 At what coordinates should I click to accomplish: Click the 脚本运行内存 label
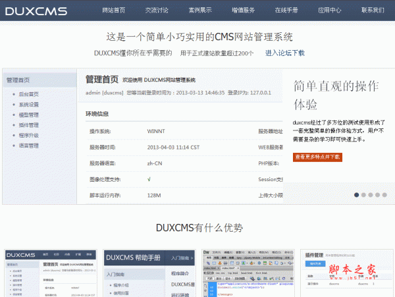pyautogui.click(x=105, y=196)
